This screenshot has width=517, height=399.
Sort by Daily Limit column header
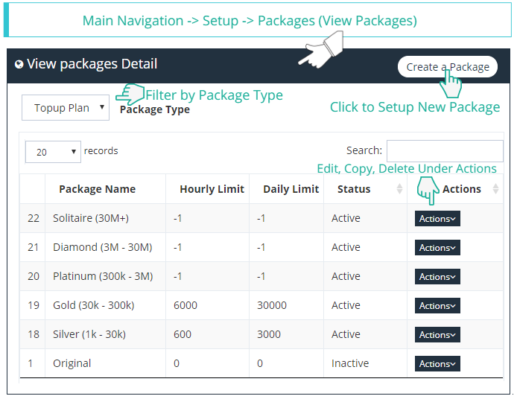[x=291, y=189]
